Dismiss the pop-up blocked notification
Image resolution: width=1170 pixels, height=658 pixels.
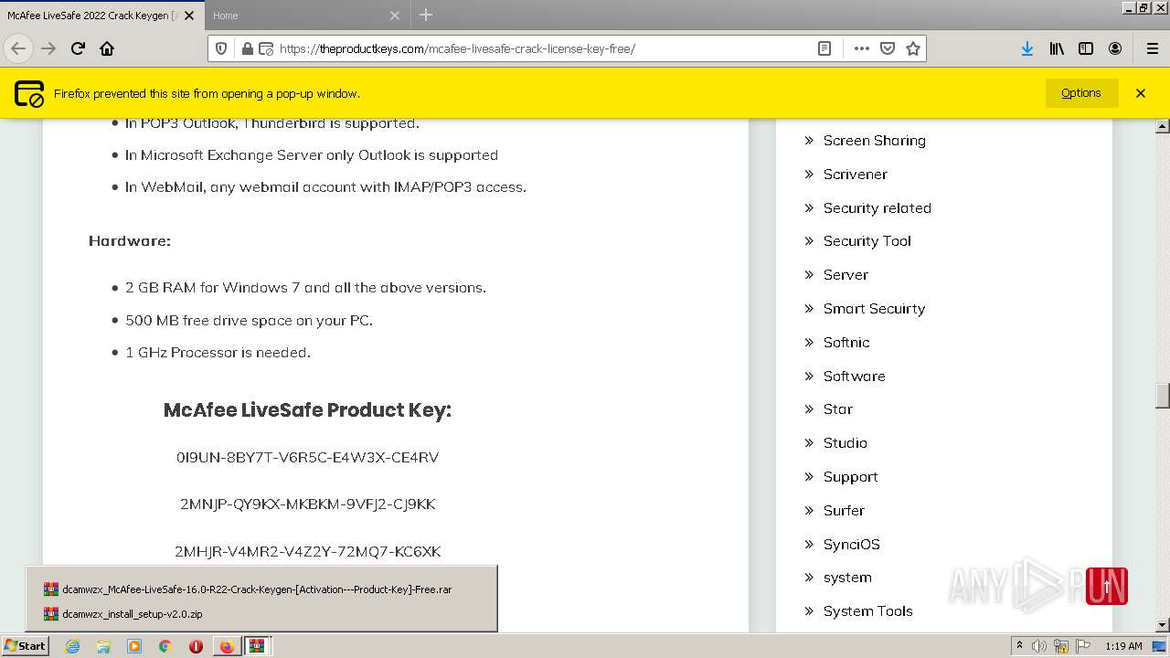(x=1141, y=93)
